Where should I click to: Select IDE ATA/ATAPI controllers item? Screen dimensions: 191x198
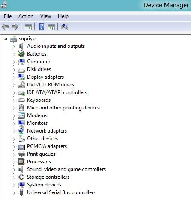pos(57,92)
